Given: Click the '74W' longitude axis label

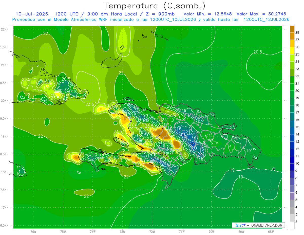Looking at the screenshot, I should click(x=93, y=232).
